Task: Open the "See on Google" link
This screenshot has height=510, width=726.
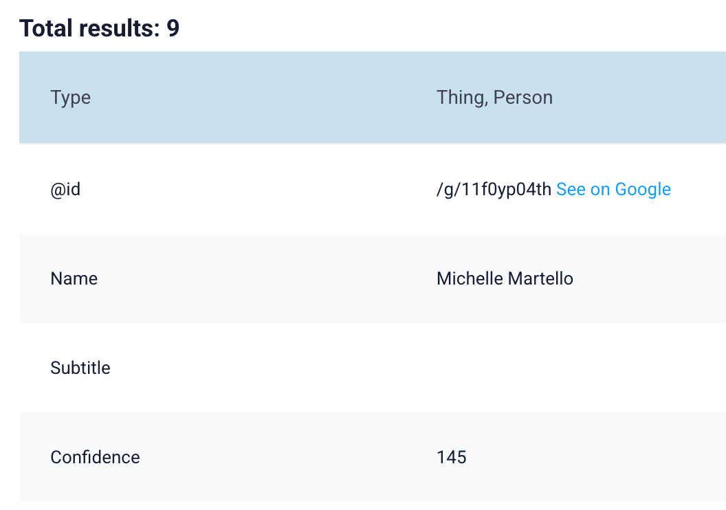Action: point(613,189)
